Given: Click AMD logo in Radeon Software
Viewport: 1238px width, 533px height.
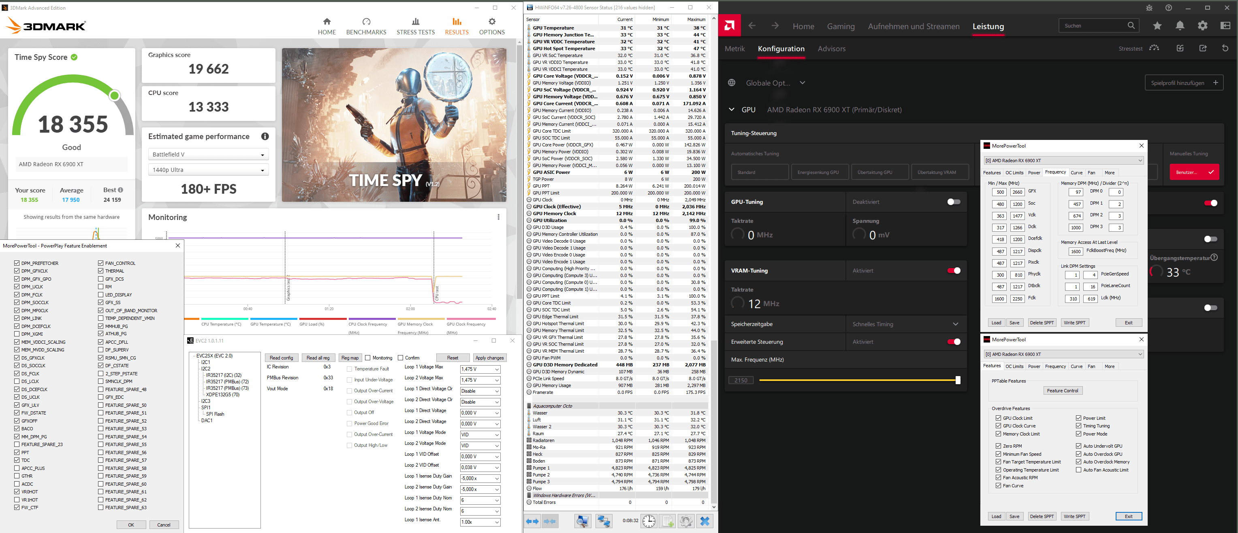Looking at the screenshot, I should pyautogui.click(x=730, y=26).
